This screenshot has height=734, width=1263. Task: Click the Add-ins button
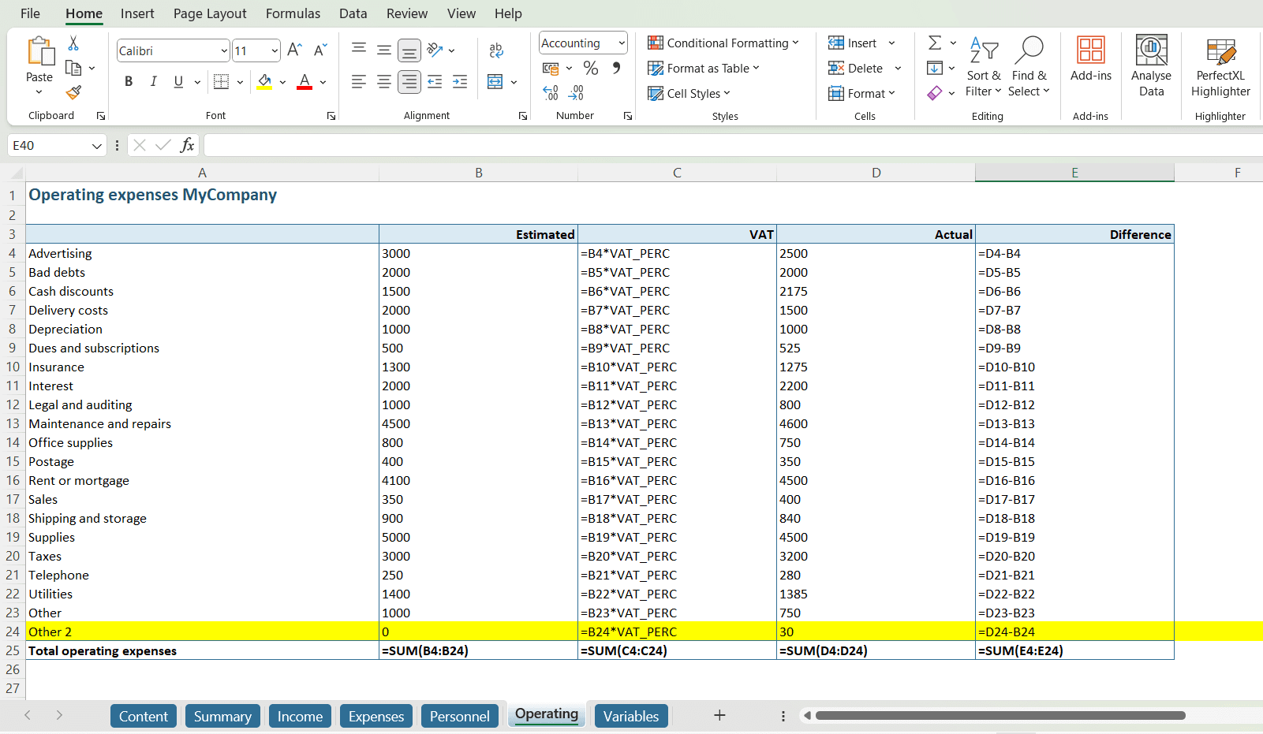[1090, 60]
